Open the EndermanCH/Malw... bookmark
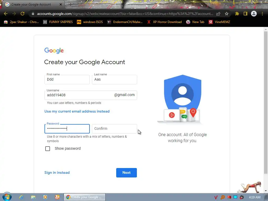Image resolution: width=268 pixels, height=201 pixels. point(125,22)
